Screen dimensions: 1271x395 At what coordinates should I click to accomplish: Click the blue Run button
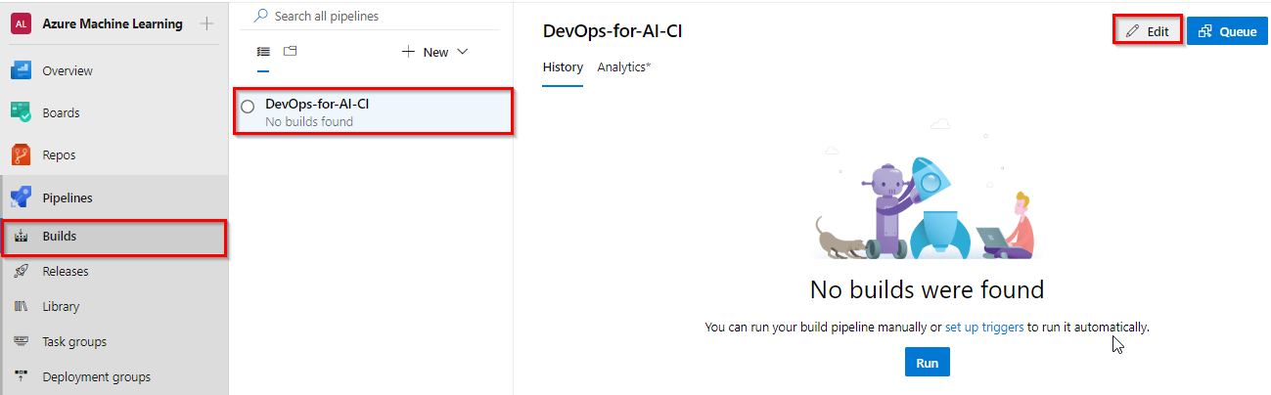[x=927, y=363]
